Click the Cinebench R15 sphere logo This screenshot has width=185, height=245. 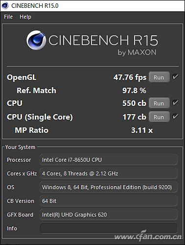pyautogui.click(x=36, y=40)
